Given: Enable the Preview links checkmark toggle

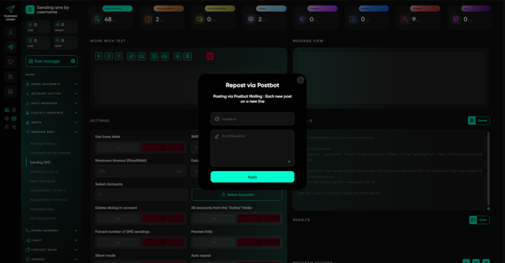Looking at the screenshot, I should (213, 242).
